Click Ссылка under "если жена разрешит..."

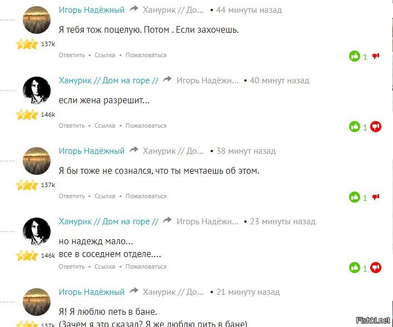[105, 125]
